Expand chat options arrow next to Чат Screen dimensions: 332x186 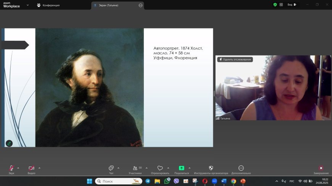pos(118,168)
